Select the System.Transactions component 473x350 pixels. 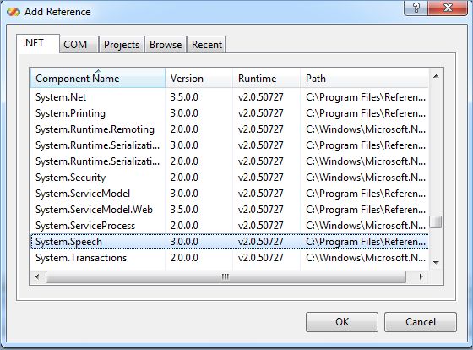pos(229,258)
